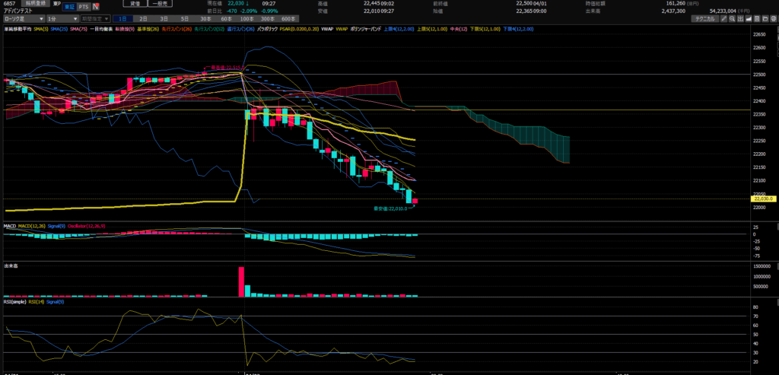The height and width of the screenshot is (375, 779).
Task: Select the pencil drawing tool icon
Action: 725,17
